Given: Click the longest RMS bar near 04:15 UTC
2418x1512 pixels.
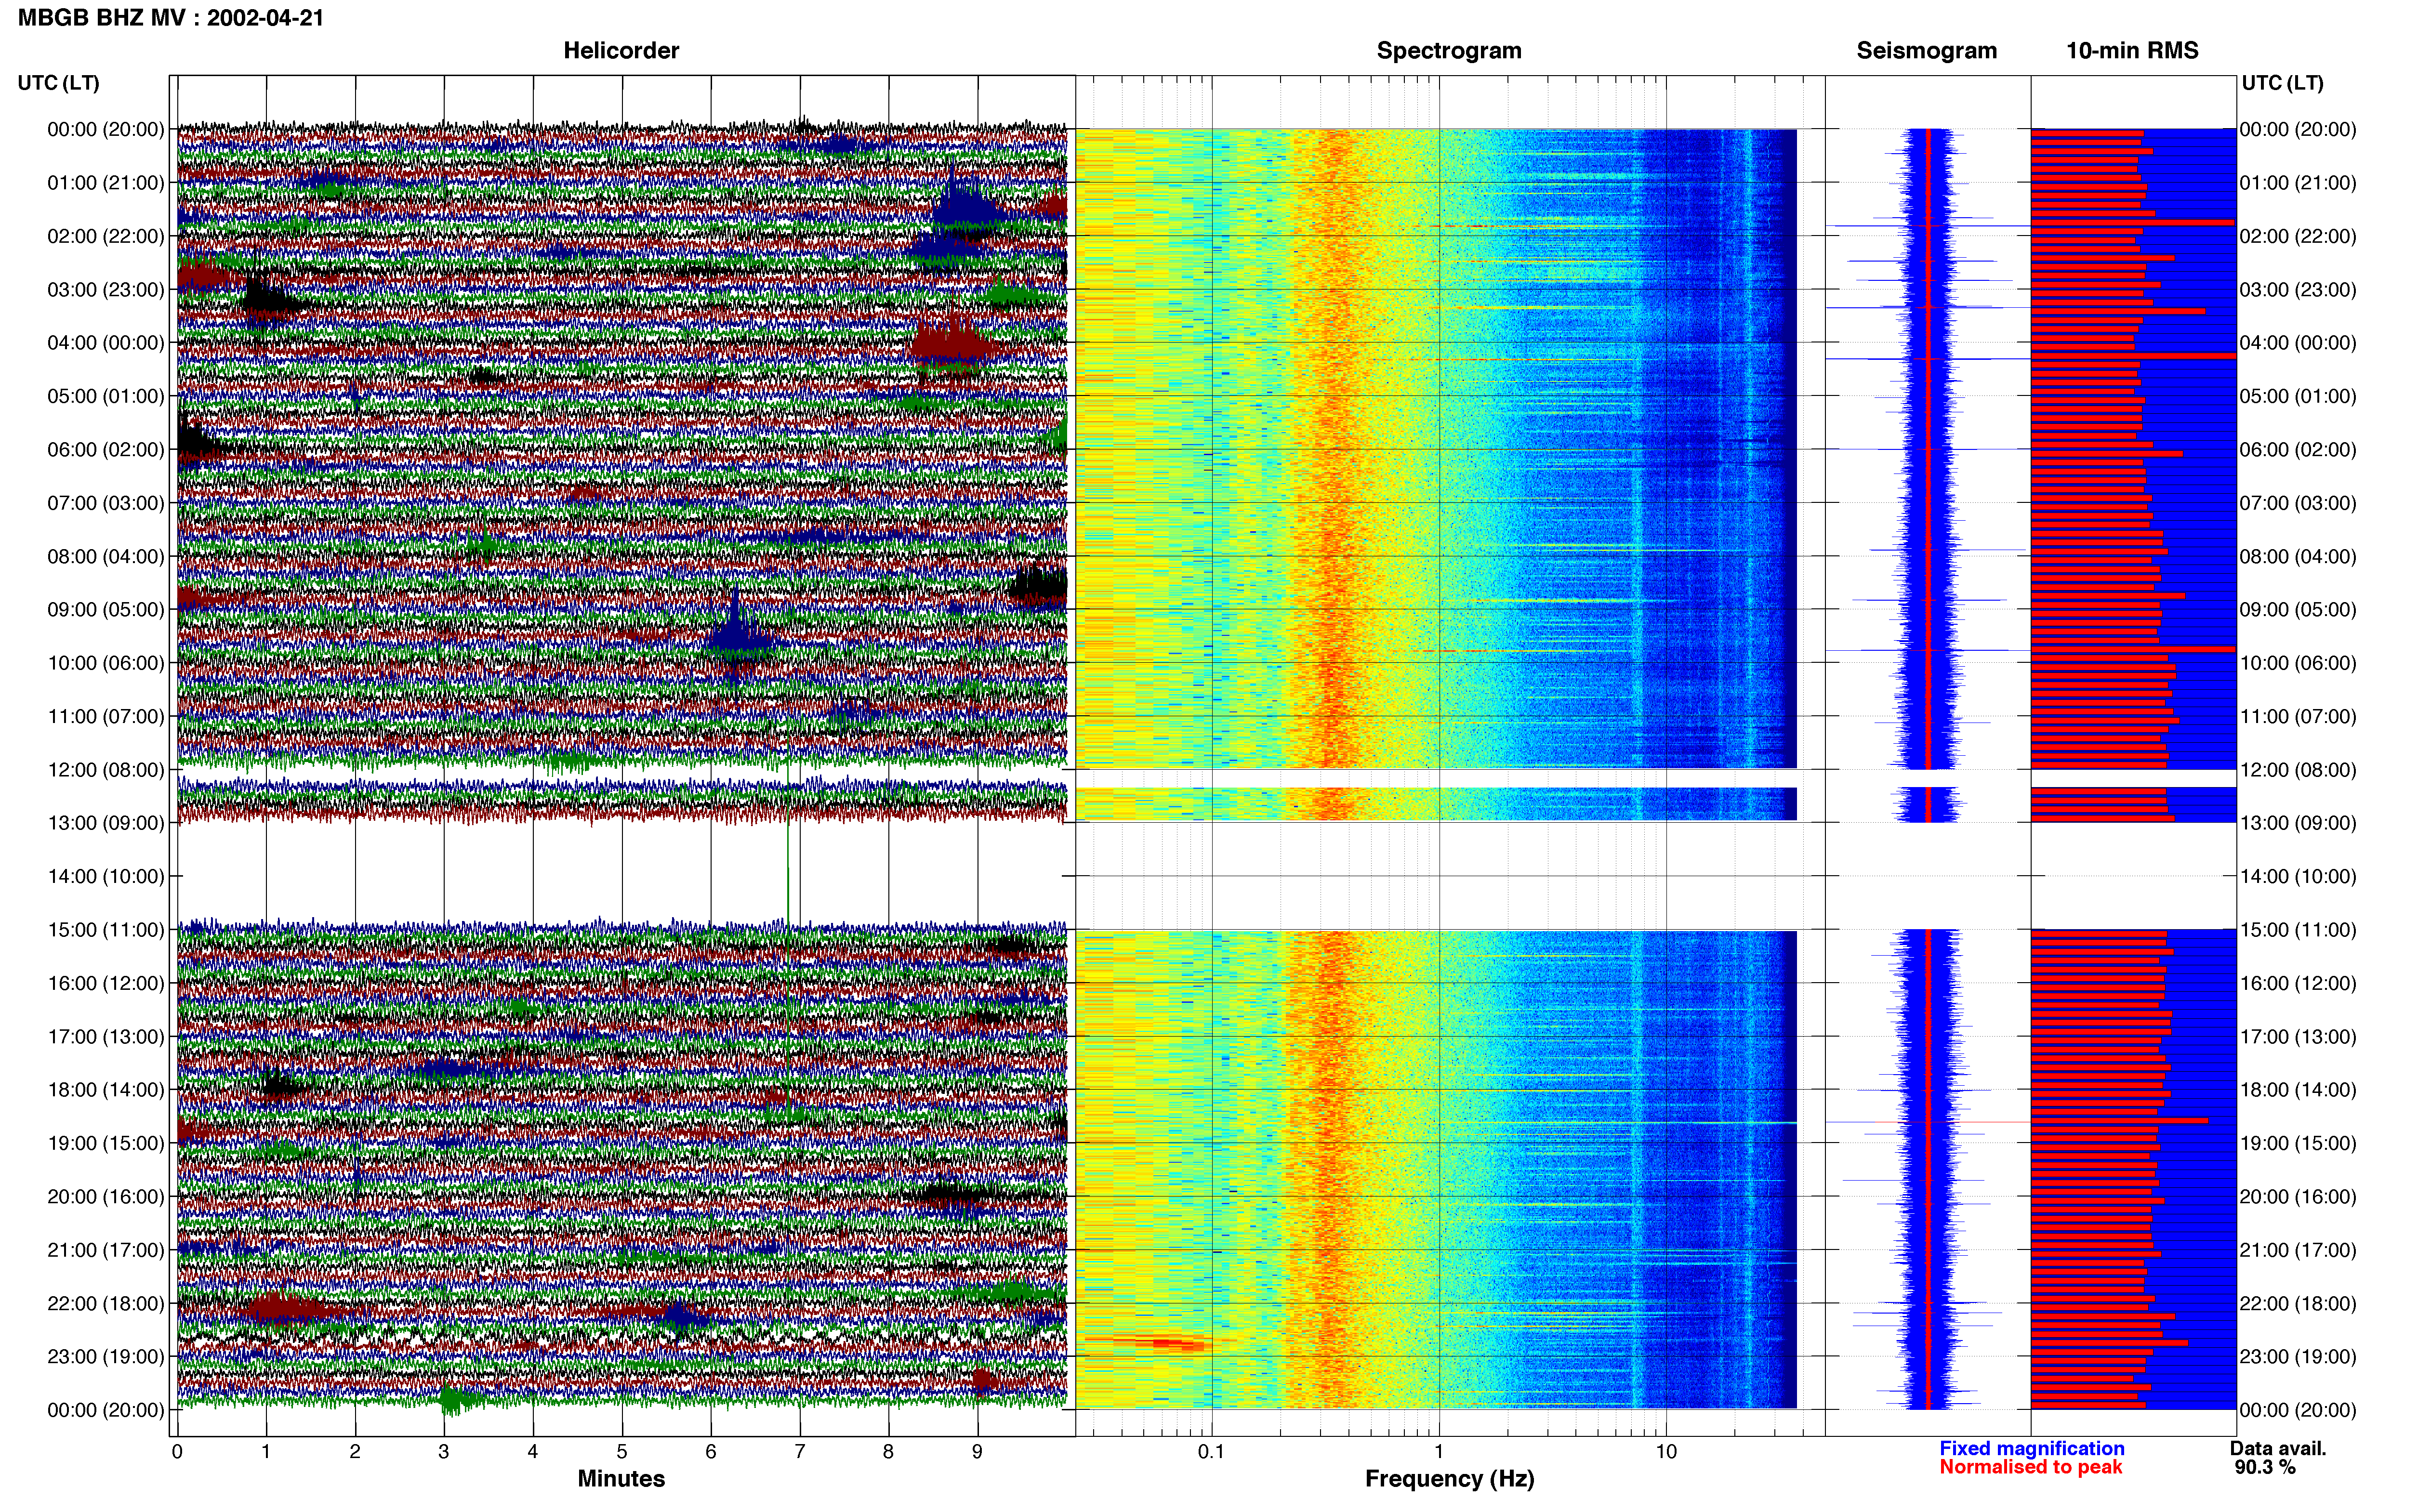Looking at the screenshot, I should tap(2133, 355).
